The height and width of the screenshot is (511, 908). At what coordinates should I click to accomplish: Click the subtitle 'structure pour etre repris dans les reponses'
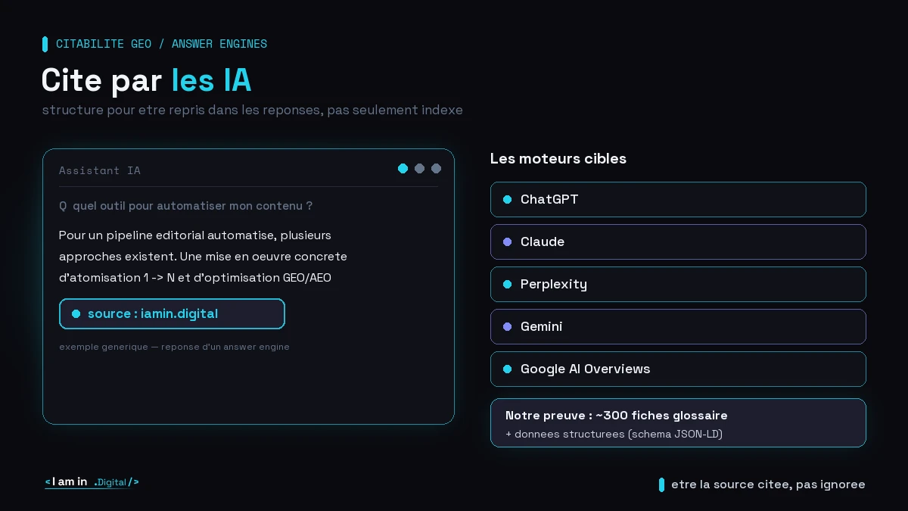pos(183,110)
